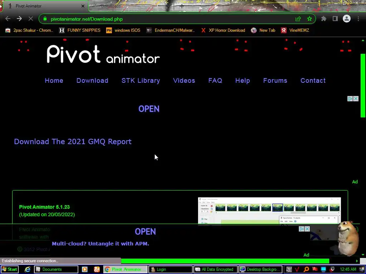Open the Chrome profile avatar
Viewport: 366px width, 274px height.
[347, 19]
